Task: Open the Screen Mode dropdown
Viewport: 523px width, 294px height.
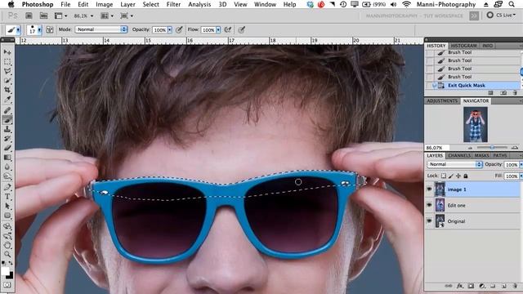Action: tap(127, 16)
